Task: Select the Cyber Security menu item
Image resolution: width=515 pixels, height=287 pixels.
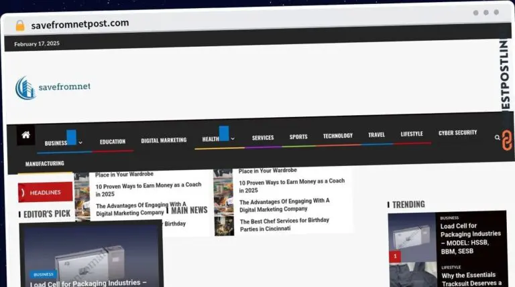Action: point(457,133)
